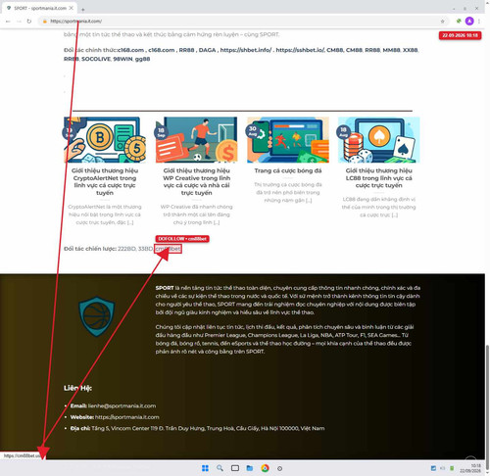Viewport: 490px width, 476px height.
Task: Bookmark this page with the star icon
Action: [x=442, y=22]
